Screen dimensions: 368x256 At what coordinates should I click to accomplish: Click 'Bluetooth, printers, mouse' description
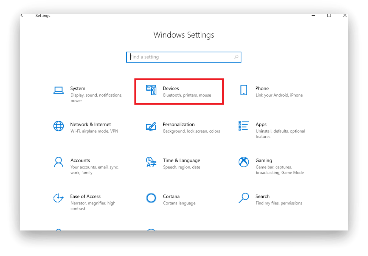pyautogui.click(x=187, y=95)
